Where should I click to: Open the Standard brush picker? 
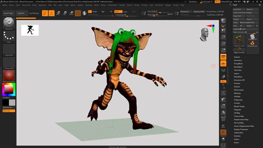coord(9,23)
